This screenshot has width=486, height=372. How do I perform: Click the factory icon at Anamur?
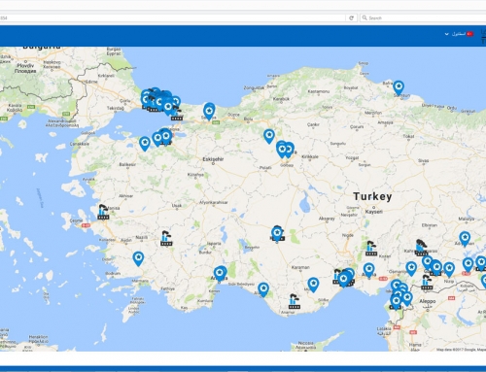point(295,302)
